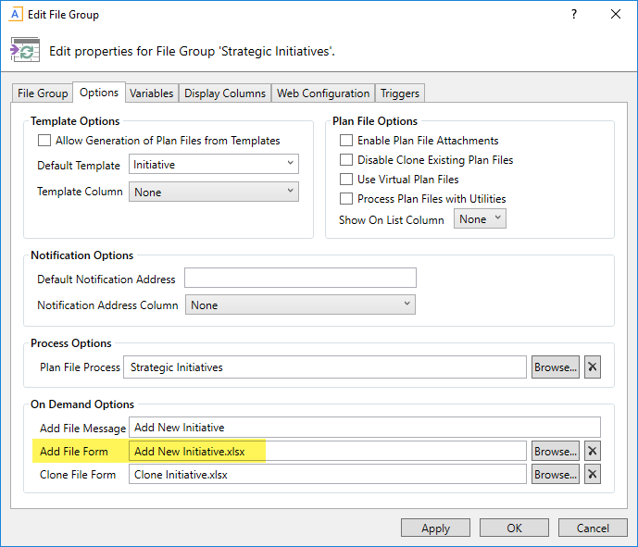This screenshot has width=638, height=547.
Task: Click the app logo icon in title bar
Action: point(15,15)
